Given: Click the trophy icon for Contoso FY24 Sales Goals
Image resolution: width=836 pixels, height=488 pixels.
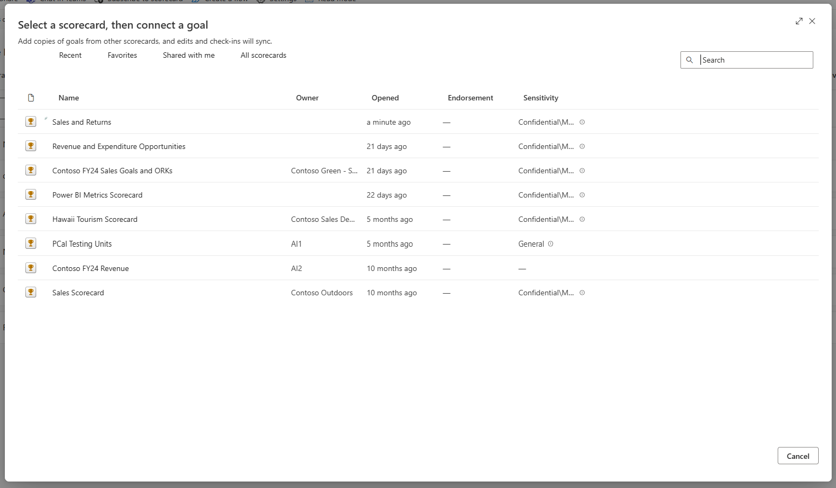Looking at the screenshot, I should (31, 170).
